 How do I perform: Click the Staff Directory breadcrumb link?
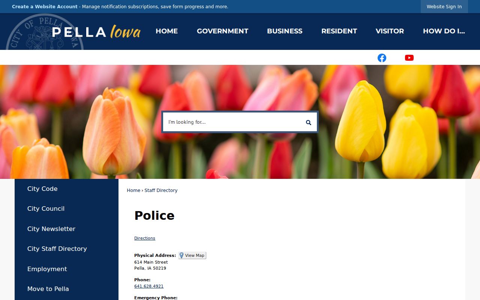161,190
